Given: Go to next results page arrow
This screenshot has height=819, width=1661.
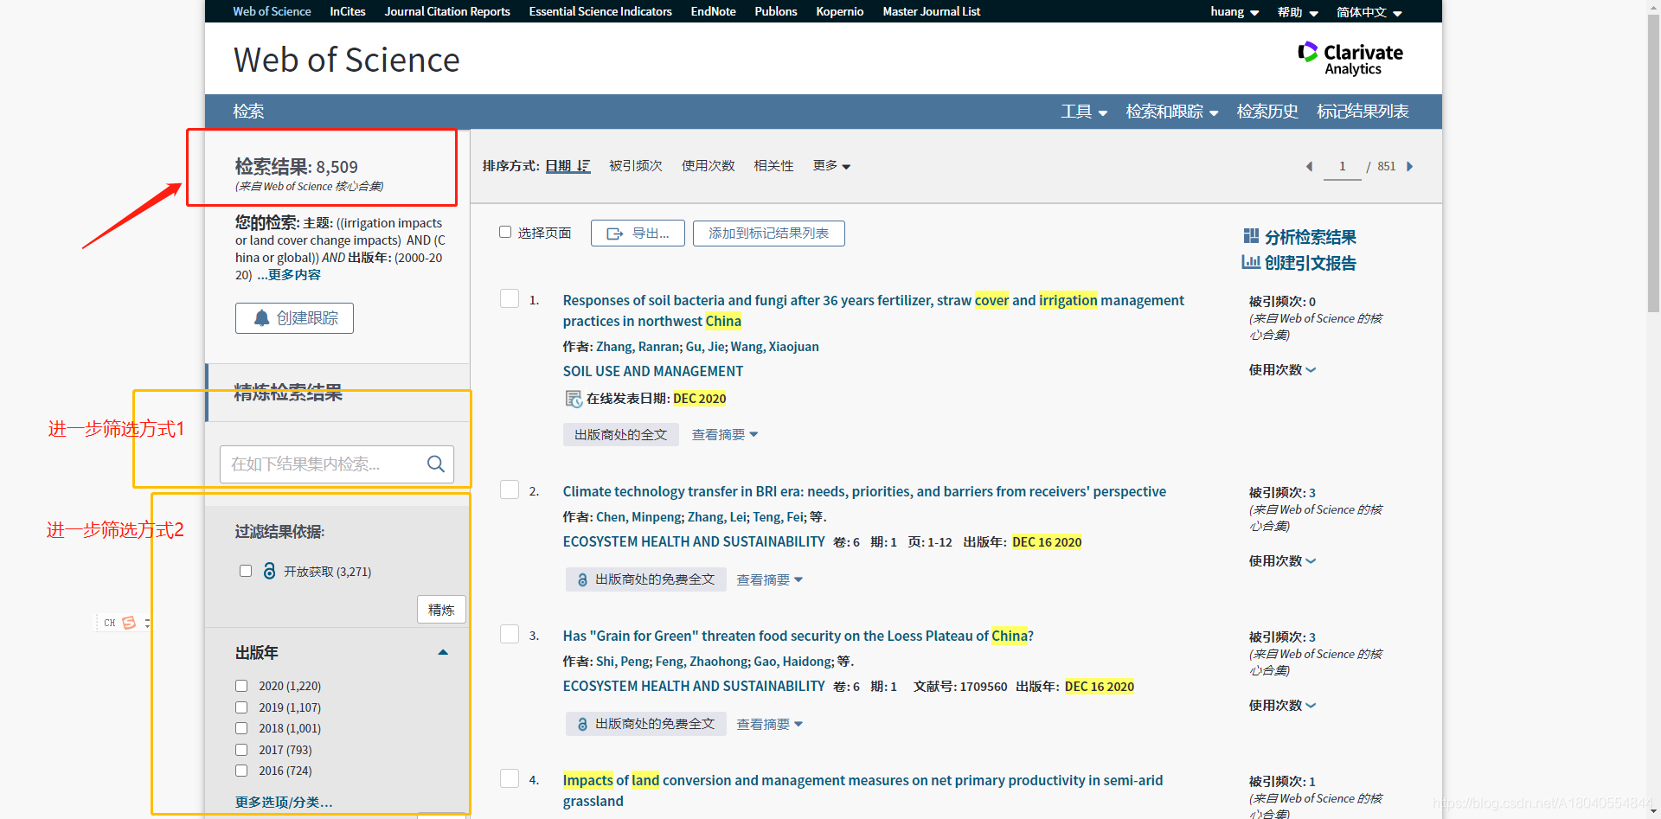Looking at the screenshot, I should (x=1410, y=166).
